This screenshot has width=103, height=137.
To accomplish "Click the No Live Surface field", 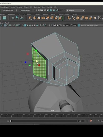I will [x=8, y=10].
